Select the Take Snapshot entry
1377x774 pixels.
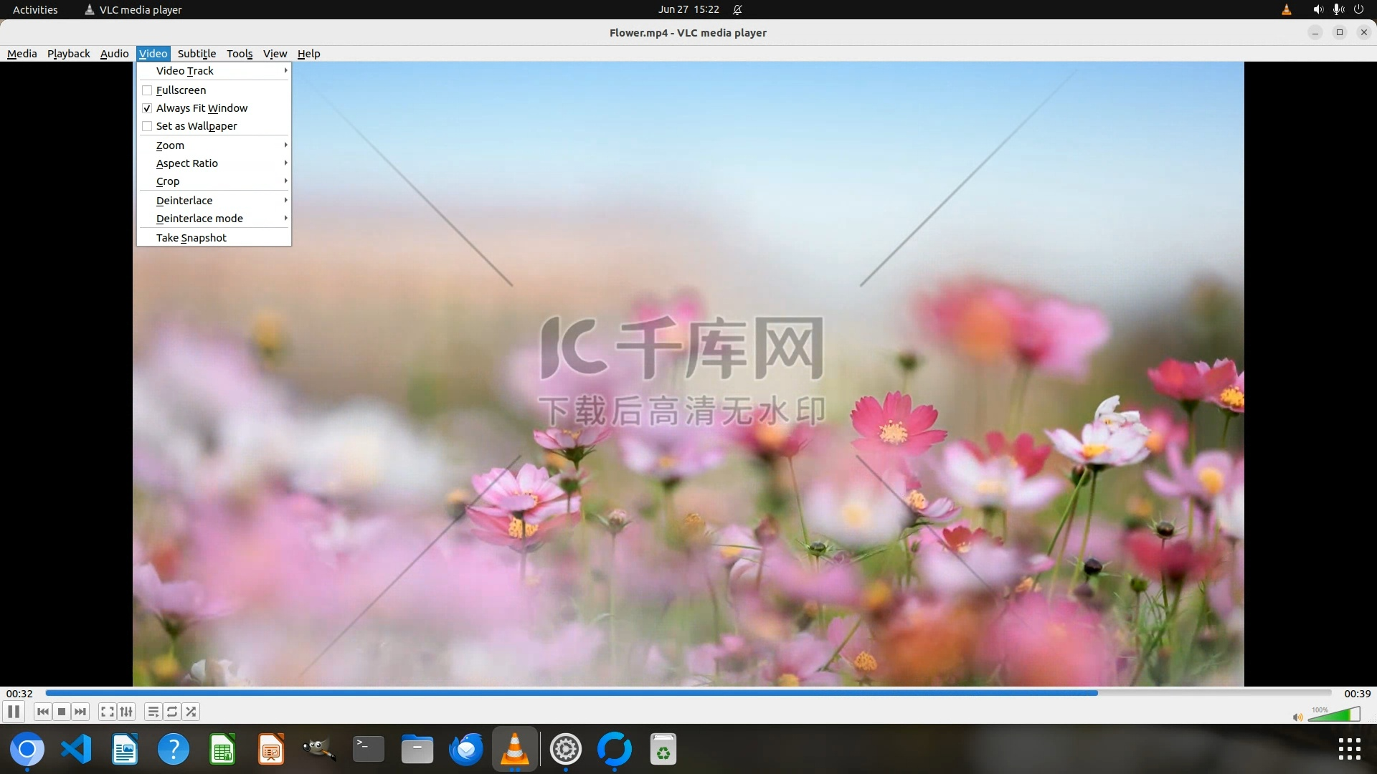191,238
